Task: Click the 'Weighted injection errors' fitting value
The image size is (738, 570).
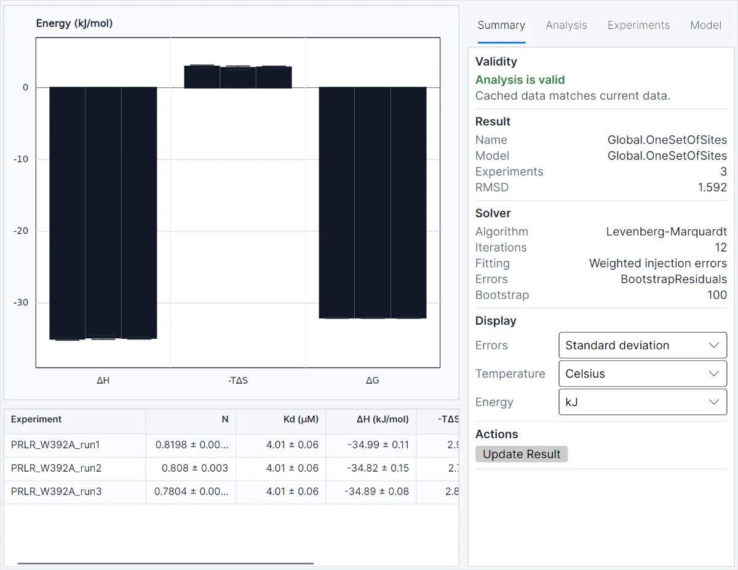Action: pos(658,263)
